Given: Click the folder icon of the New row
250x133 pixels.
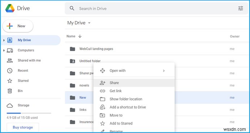Looking at the screenshot, I should (72, 98).
